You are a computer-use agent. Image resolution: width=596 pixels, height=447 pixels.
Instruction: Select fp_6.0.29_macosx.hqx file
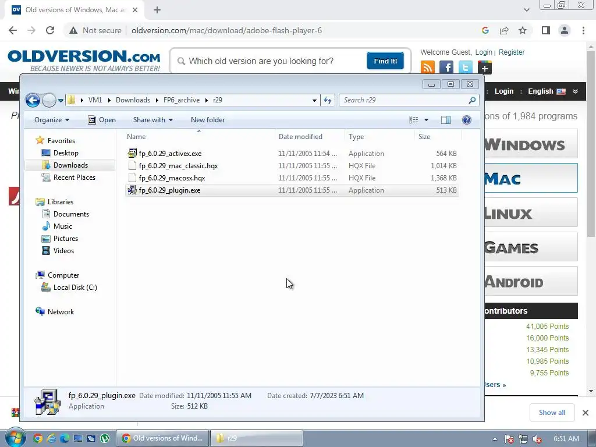click(x=292, y=178)
